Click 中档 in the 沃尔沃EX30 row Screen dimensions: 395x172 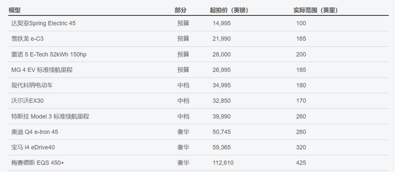pyautogui.click(x=183, y=101)
